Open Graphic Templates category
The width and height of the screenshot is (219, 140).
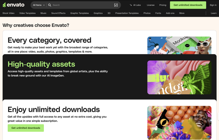[x=79, y=13]
